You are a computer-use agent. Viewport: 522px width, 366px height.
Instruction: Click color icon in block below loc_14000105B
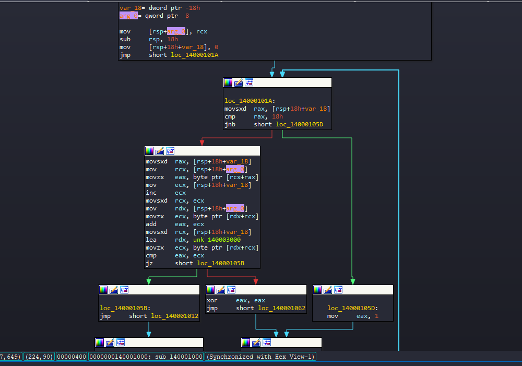(x=100, y=343)
